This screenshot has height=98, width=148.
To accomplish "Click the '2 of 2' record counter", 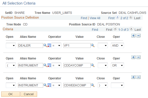I will pyautogui.click(x=124, y=18).
